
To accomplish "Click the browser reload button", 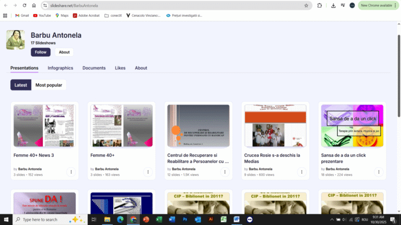I will (x=24, y=5).
